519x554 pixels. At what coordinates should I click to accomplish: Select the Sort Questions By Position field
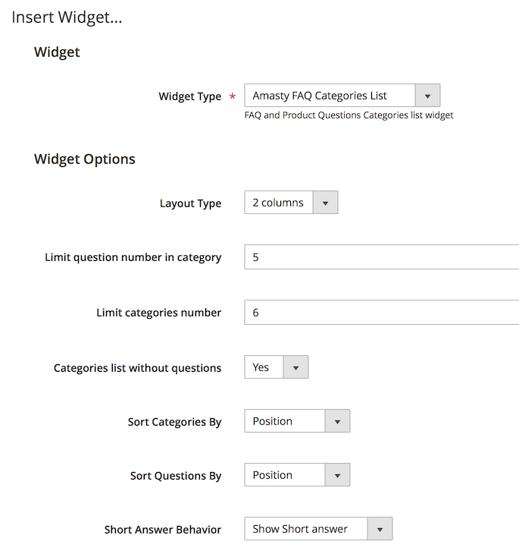coord(297,475)
